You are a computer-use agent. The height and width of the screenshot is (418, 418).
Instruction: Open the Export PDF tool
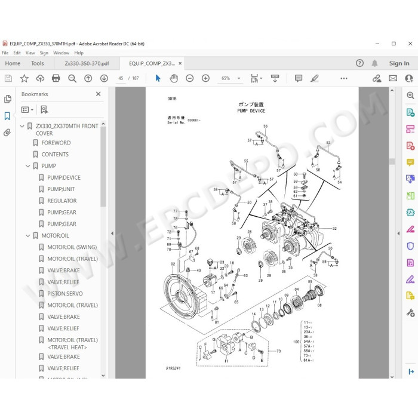(x=410, y=112)
